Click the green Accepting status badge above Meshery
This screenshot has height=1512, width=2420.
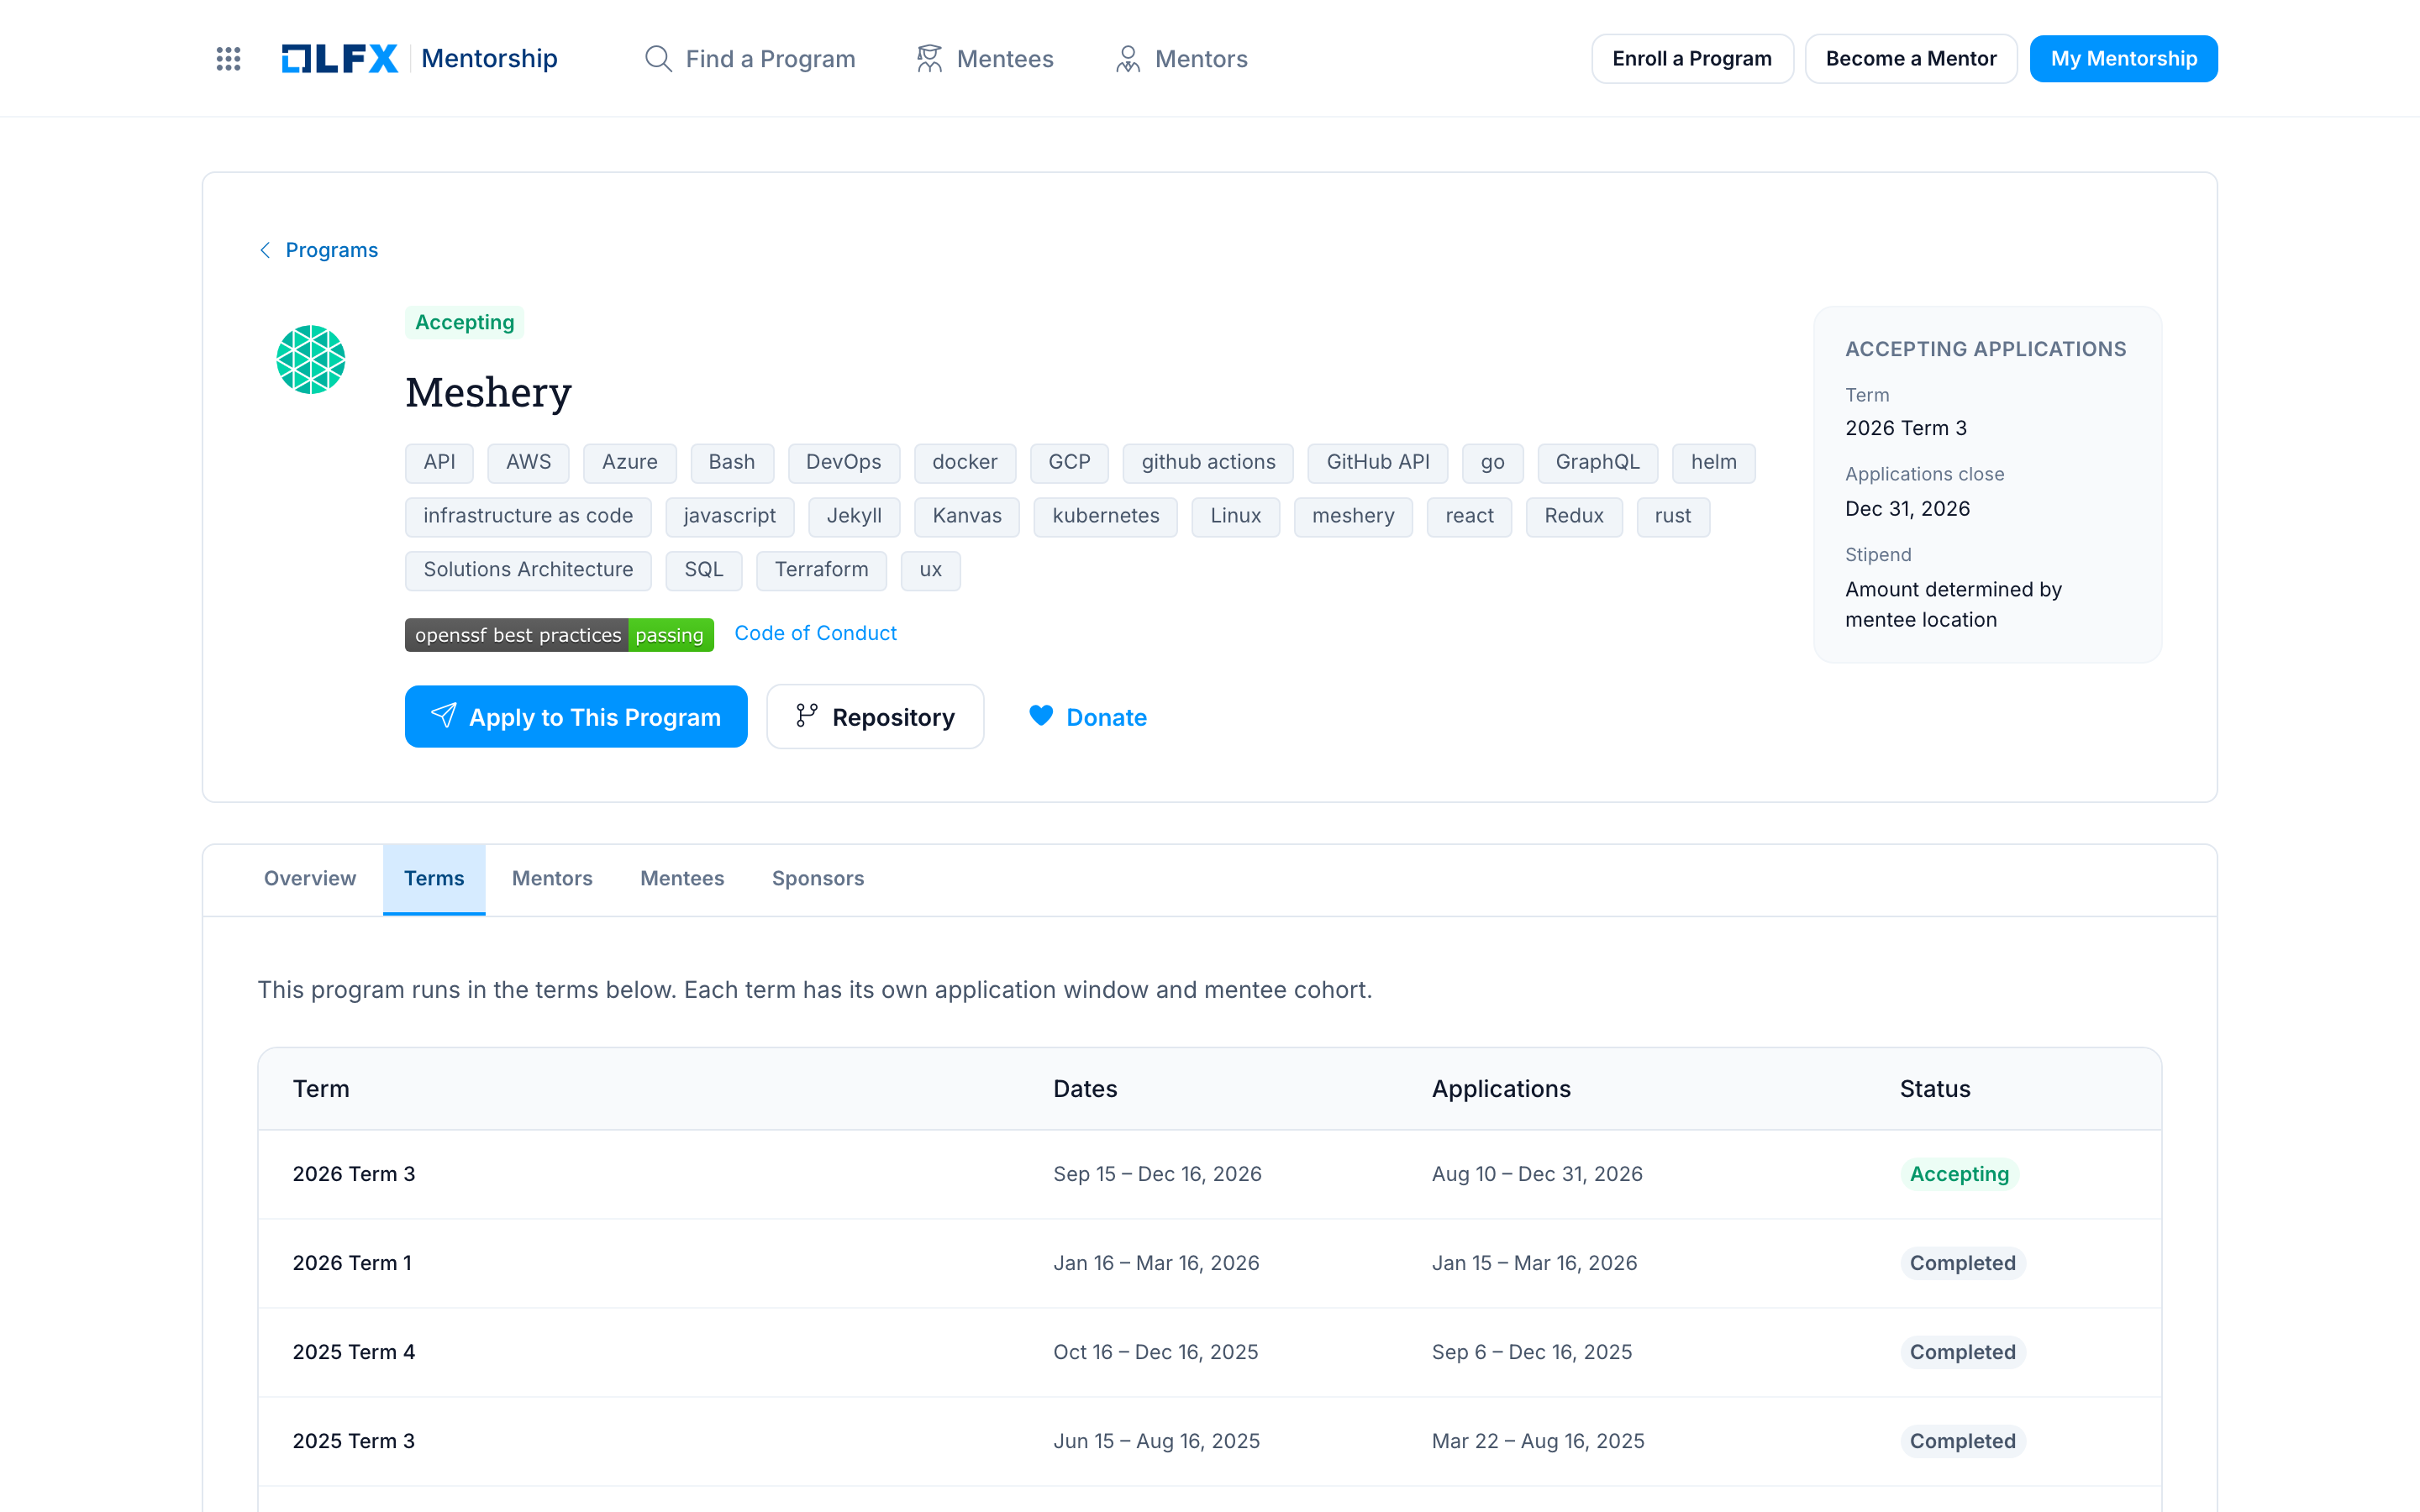point(465,322)
